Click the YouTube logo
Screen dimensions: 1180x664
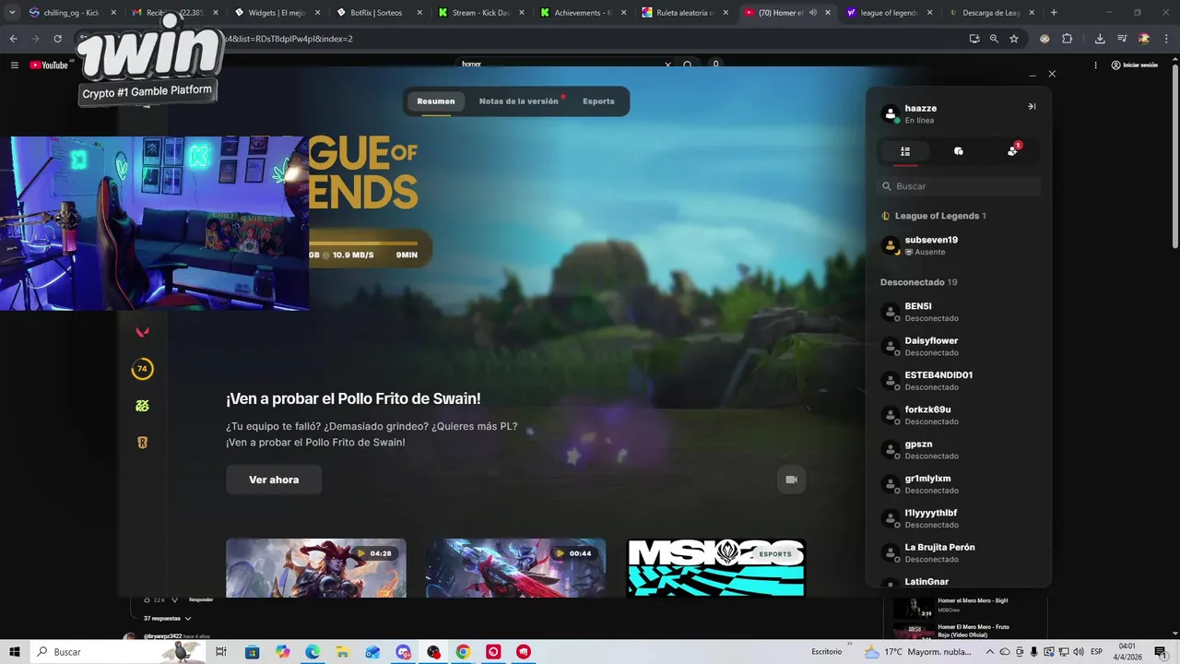(49, 65)
